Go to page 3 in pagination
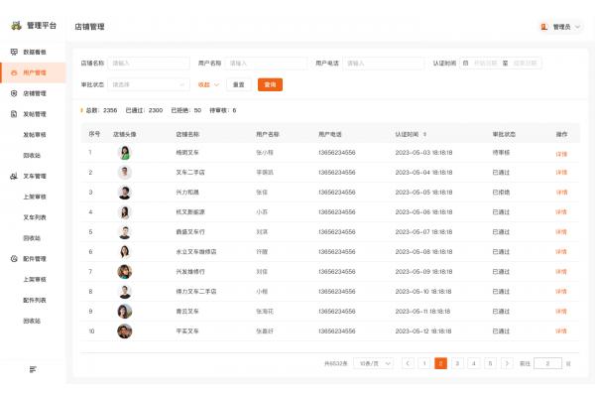This screenshot has height=397, width=595. [457, 364]
